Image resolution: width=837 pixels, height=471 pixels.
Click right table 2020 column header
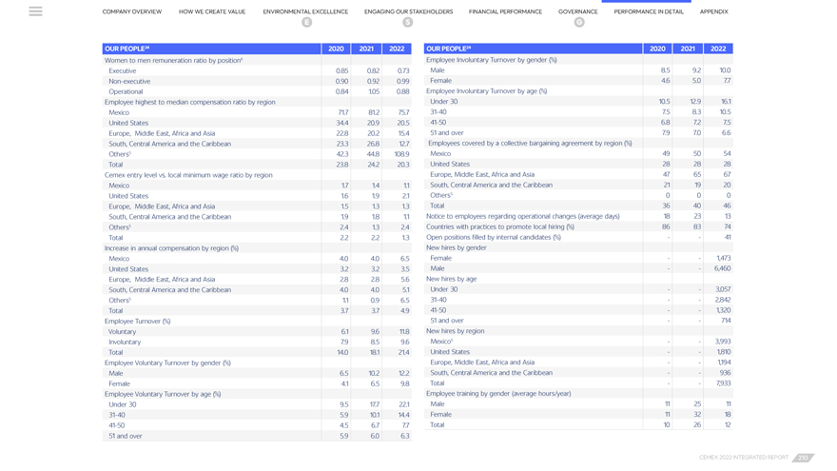(657, 49)
